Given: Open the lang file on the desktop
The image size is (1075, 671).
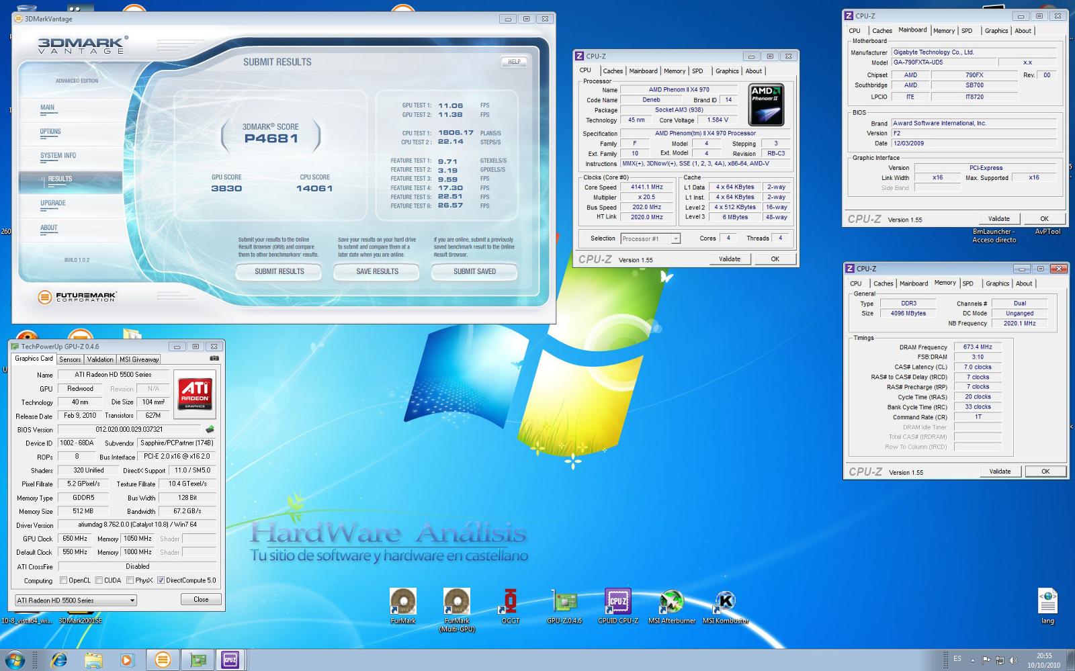Looking at the screenshot, I should point(1047,605).
